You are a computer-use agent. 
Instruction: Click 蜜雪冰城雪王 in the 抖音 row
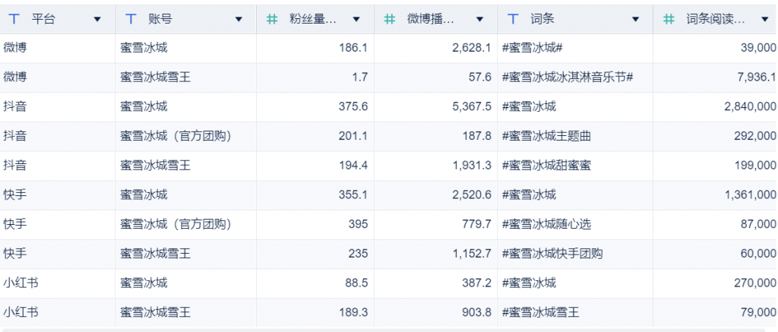[x=155, y=166]
